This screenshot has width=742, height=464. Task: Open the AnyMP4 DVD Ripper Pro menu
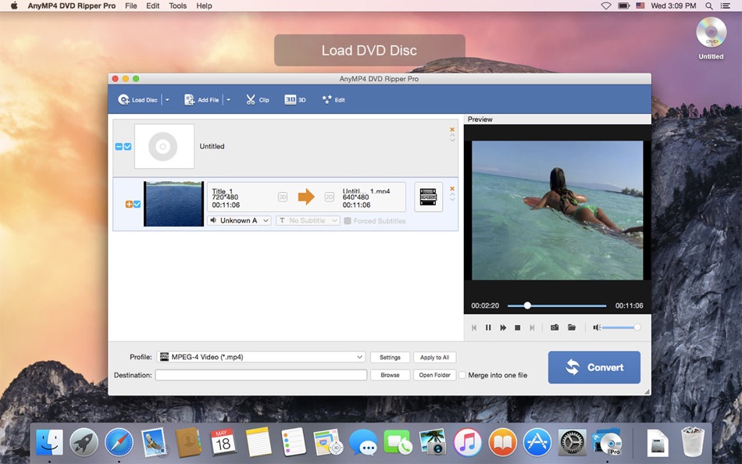(71, 5)
